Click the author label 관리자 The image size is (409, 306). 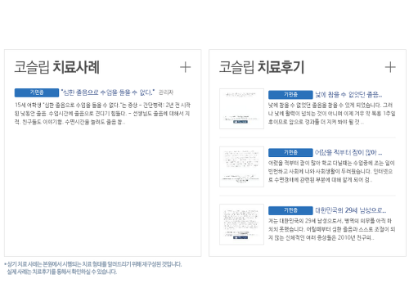pos(166,92)
